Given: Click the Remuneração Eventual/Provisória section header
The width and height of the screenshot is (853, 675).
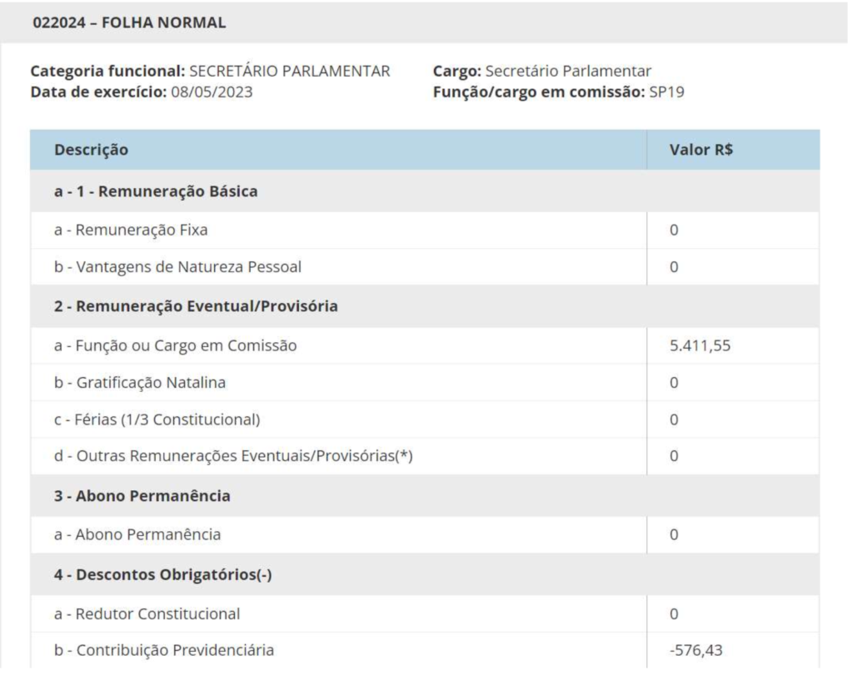Looking at the screenshot, I should click(x=196, y=306).
